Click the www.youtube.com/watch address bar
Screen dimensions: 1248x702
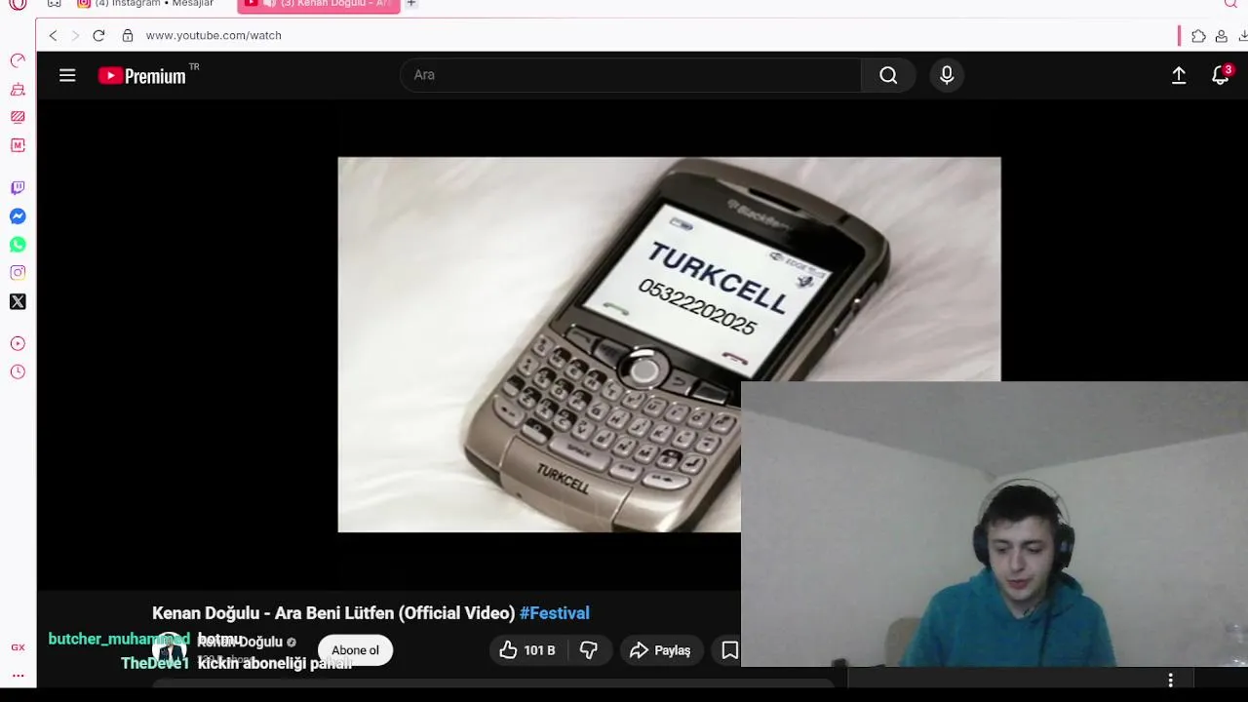[x=214, y=35]
